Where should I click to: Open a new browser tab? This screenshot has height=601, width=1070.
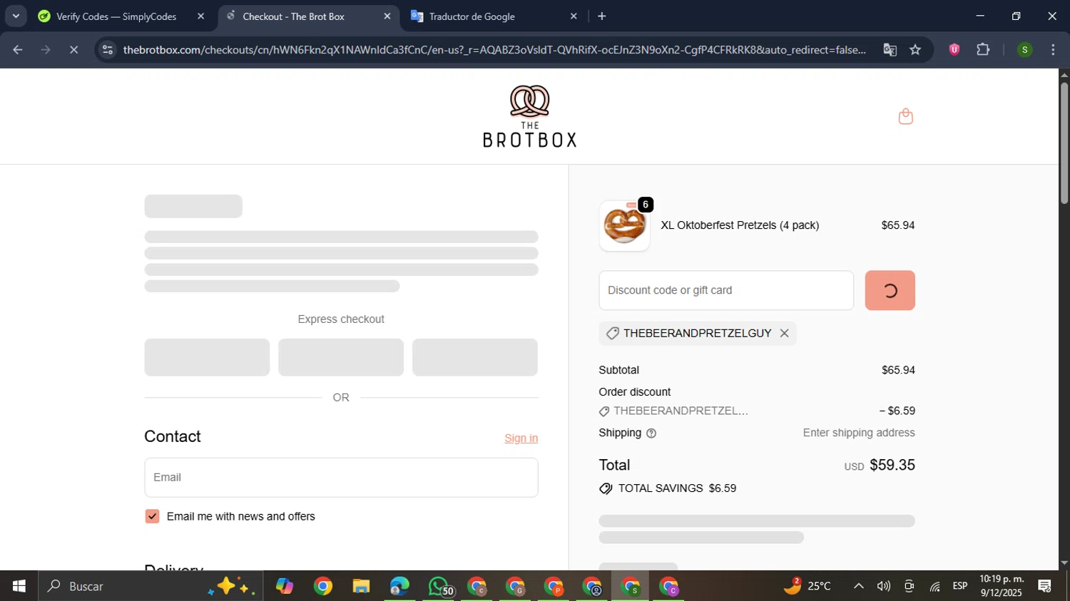click(x=602, y=16)
